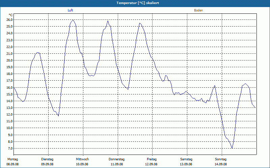Select the Sonntag day label

[x=221, y=159]
